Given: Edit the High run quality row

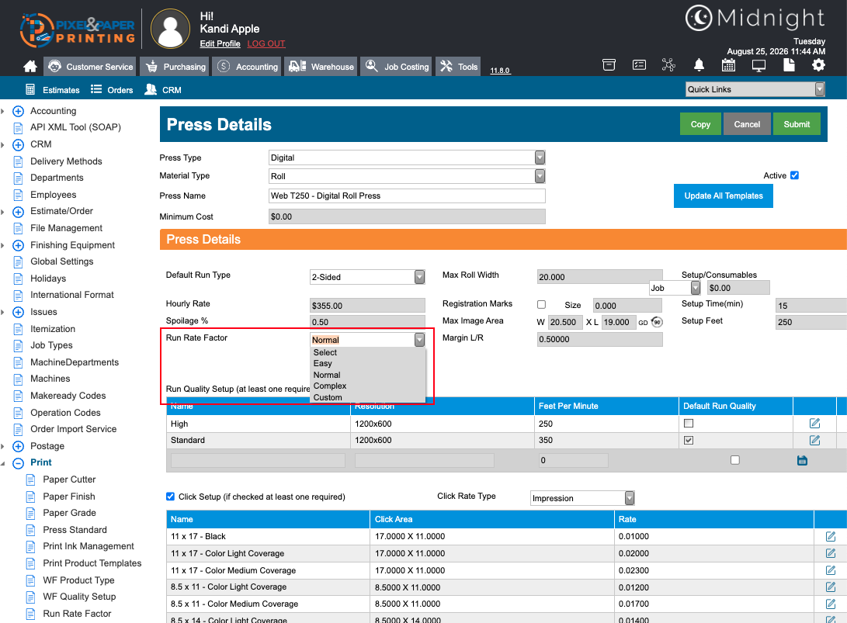Looking at the screenshot, I should [x=814, y=424].
